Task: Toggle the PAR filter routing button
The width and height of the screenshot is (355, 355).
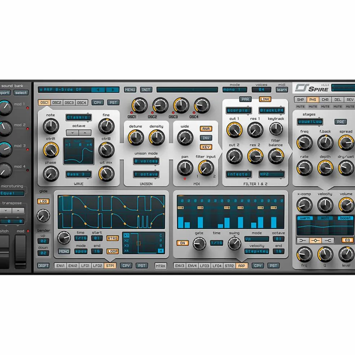Action: click(x=245, y=99)
